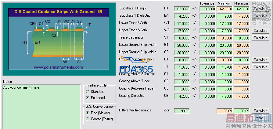Click the Er1 label in structure diagram
The height and width of the screenshot is (129, 273).
point(38,42)
